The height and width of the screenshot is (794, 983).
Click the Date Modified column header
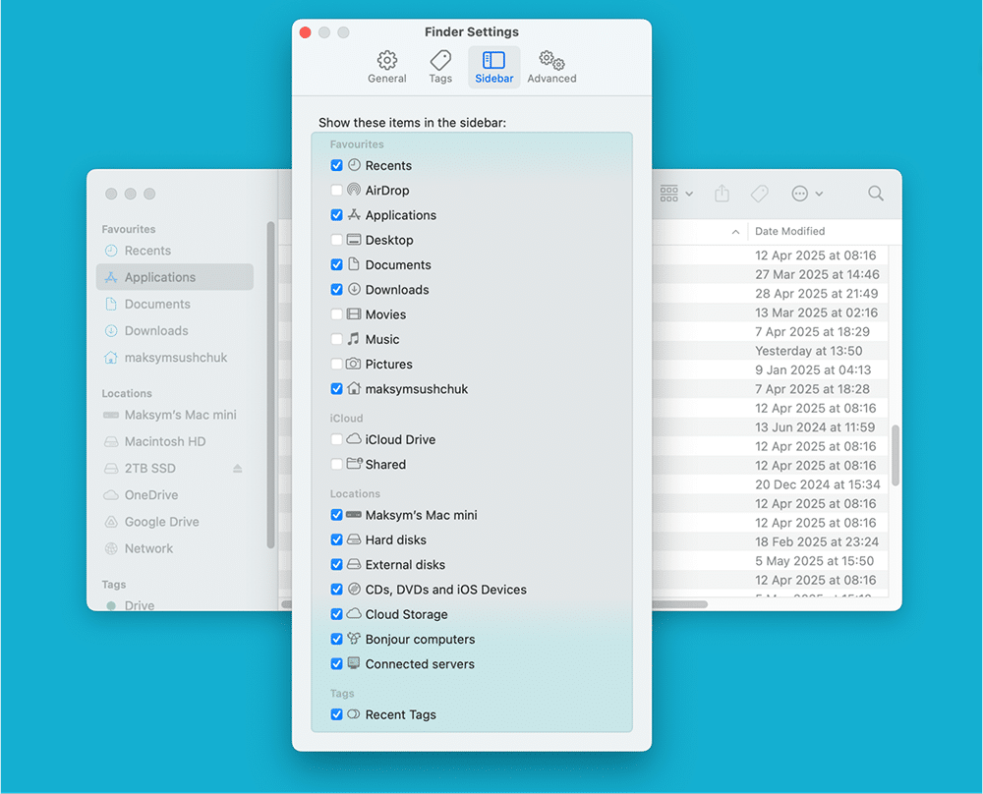point(790,231)
